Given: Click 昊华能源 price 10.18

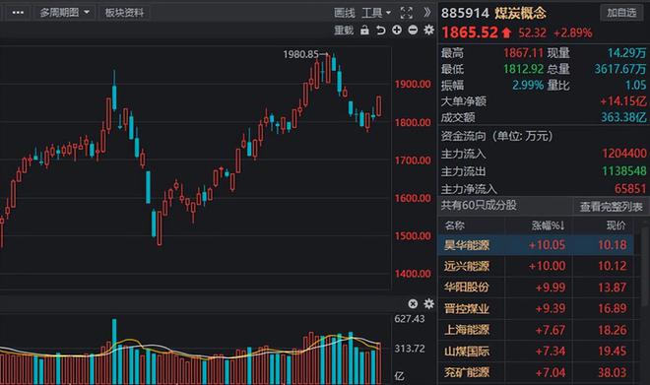Looking at the screenshot, I should pyautogui.click(x=612, y=245).
